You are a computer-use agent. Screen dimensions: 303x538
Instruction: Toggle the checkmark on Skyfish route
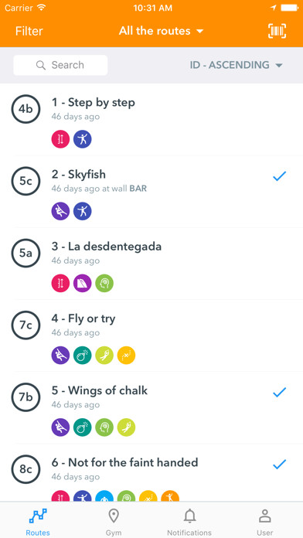279,176
